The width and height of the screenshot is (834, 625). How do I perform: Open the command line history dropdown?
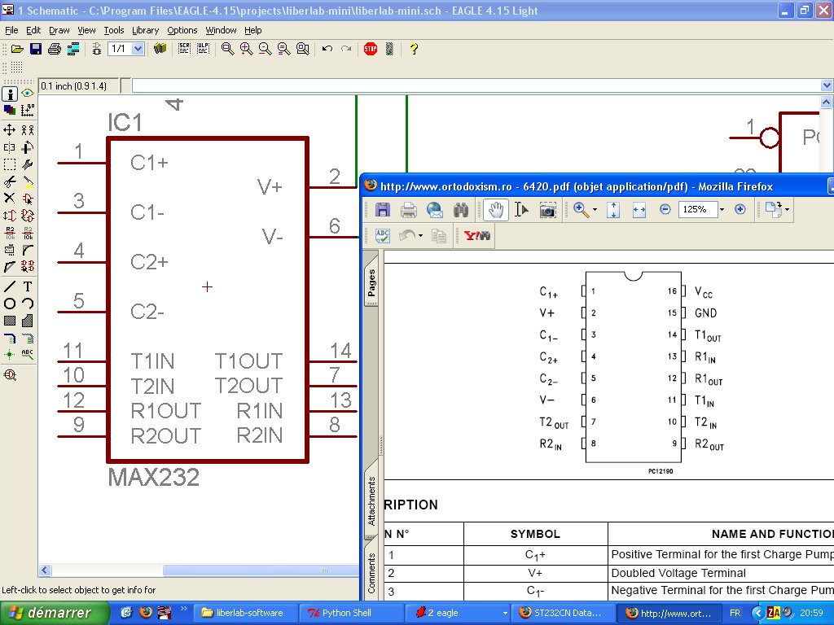(x=827, y=85)
